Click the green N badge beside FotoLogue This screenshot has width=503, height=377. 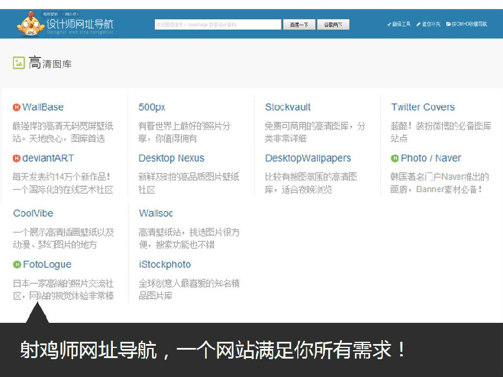point(17,265)
